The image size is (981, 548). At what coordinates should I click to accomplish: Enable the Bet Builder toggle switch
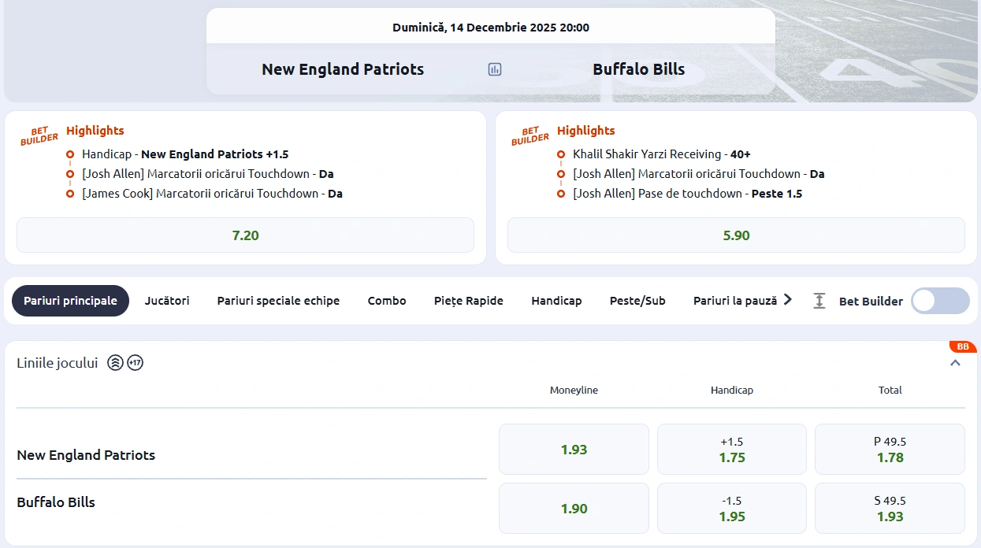point(940,301)
